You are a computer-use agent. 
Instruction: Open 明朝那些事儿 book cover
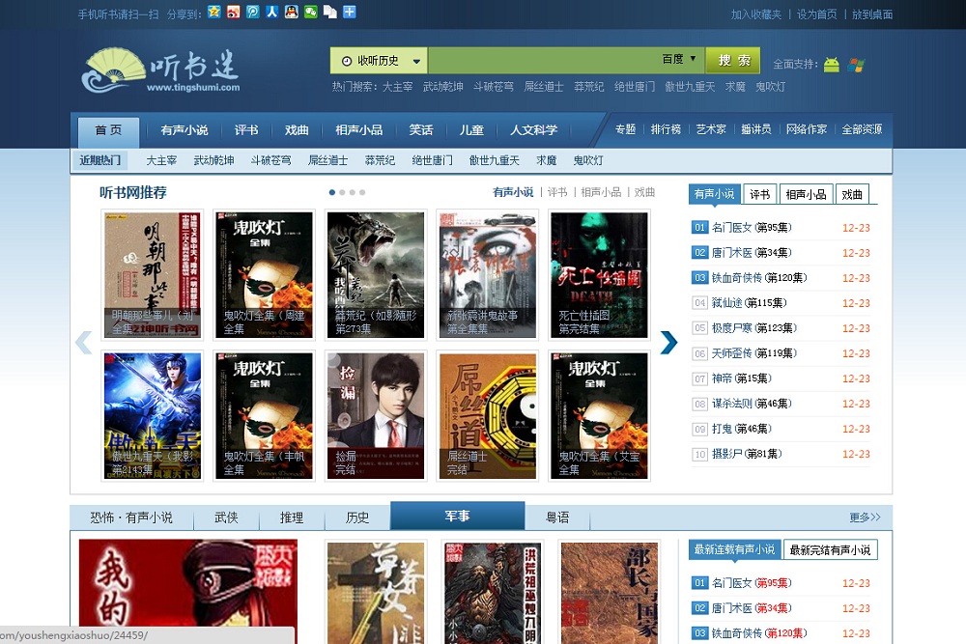pyautogui.click(x=153, y=274)
